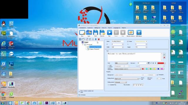Click the magenta colorful characters swatch

tap(162, 69)
